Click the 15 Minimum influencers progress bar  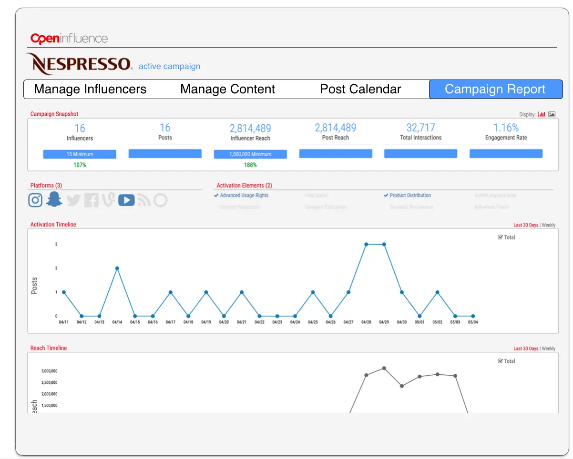click(80, 154)
